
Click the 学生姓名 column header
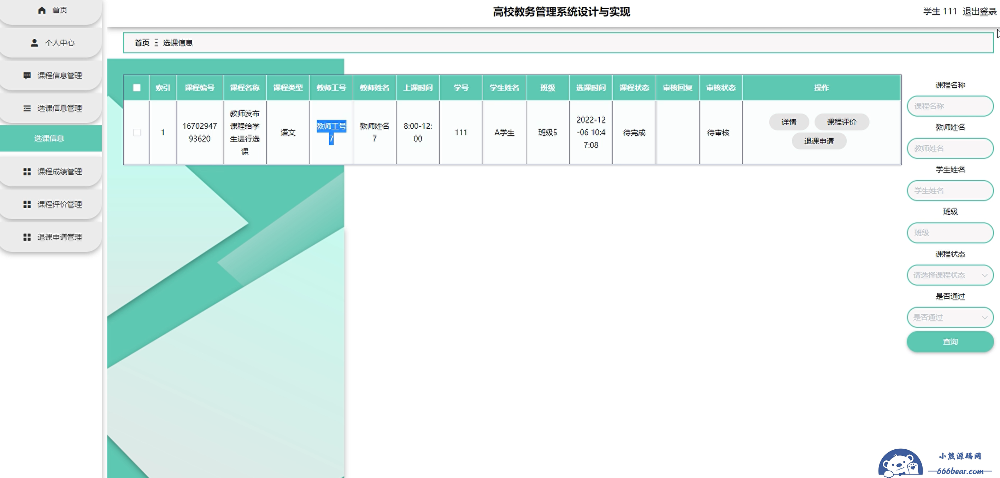[504, 88]
